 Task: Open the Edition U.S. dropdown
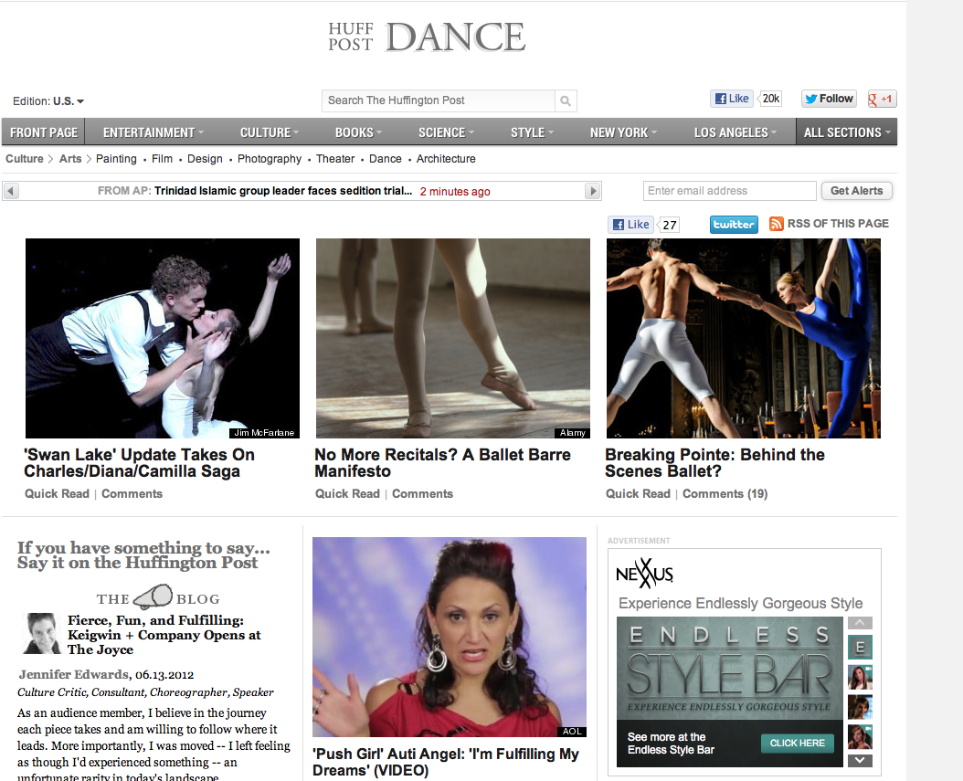click(48, 101)
